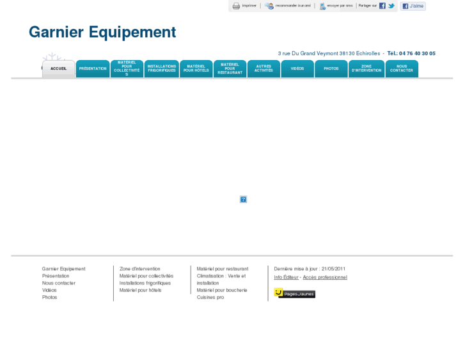Open the PagesJaunes logo
This screenshot has height=349, width=465.
click(294, 293)
